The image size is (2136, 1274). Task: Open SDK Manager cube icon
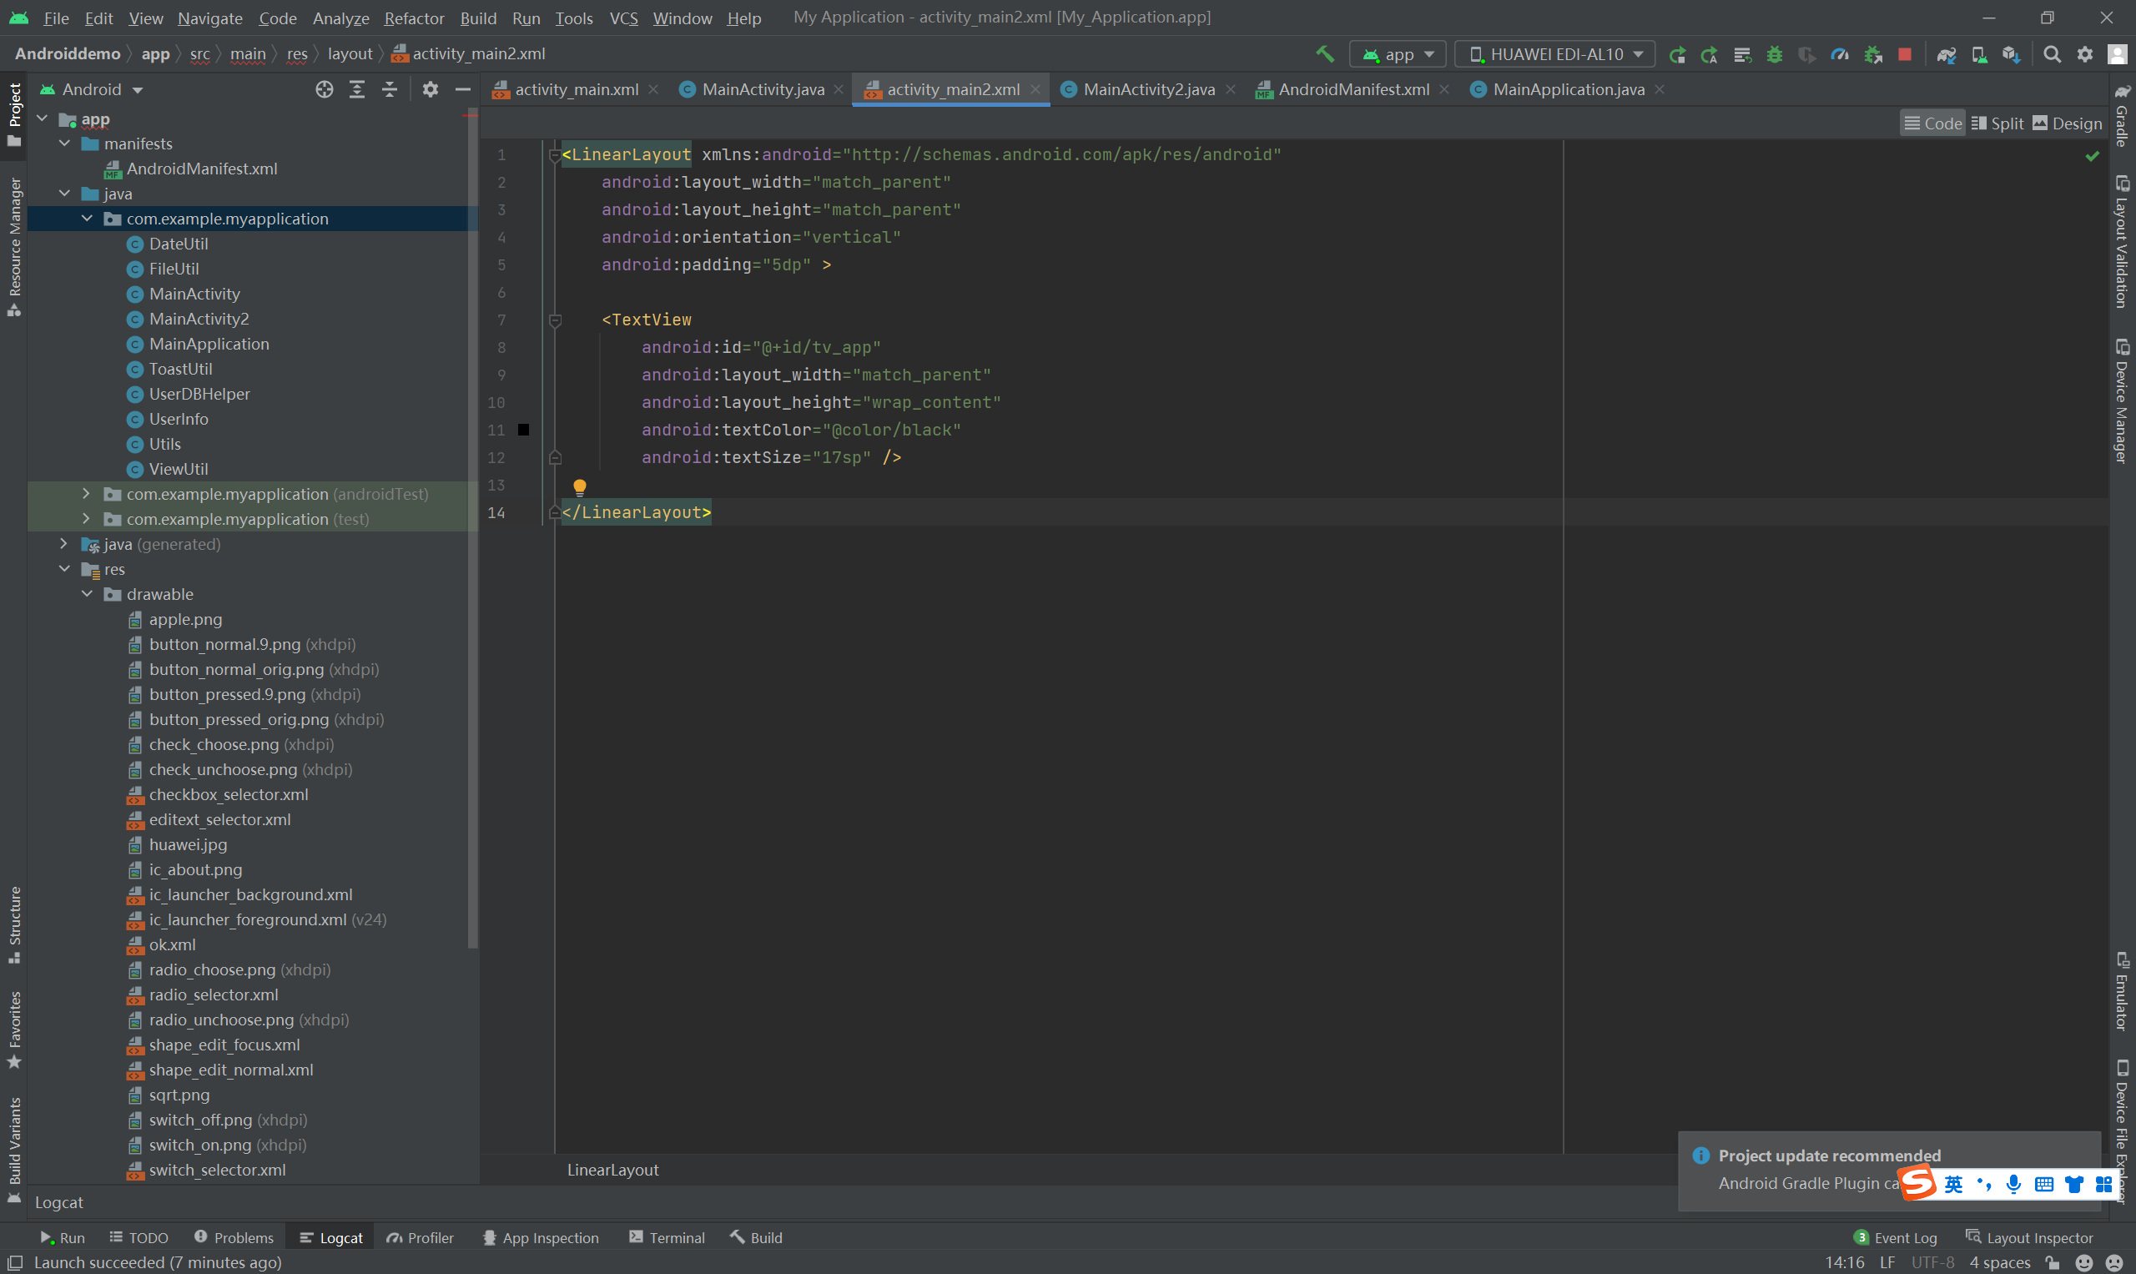click(2012, 54)
